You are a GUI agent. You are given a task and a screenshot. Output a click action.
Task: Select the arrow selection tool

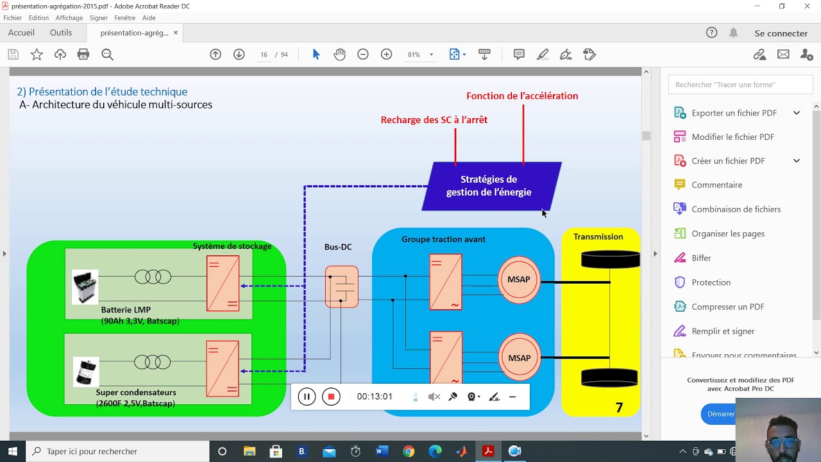pyautogui.click(x=316, y=55)
